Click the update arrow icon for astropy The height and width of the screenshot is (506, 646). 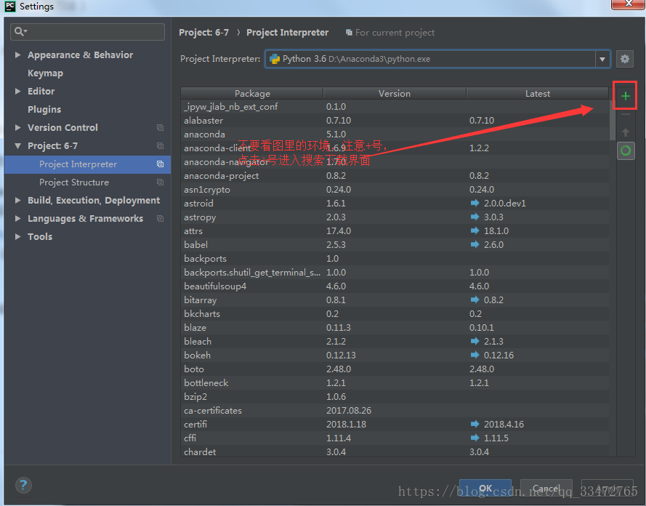[475, 217]
